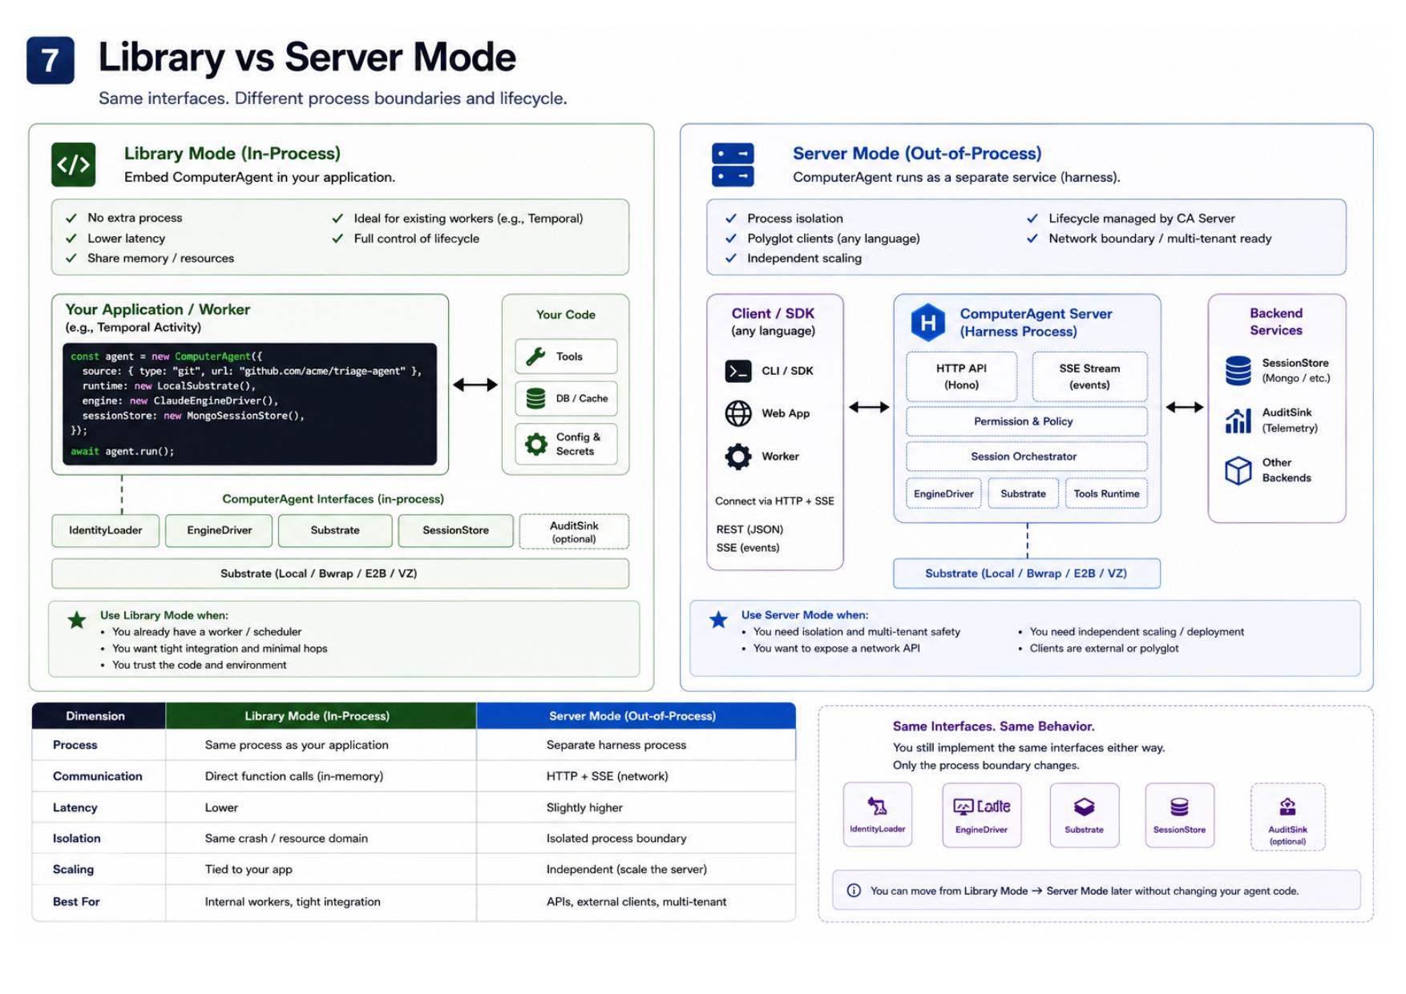Click the purple SessionStore icon card
Viewport: 1406px width, 994px height.
pos(1179,815)
